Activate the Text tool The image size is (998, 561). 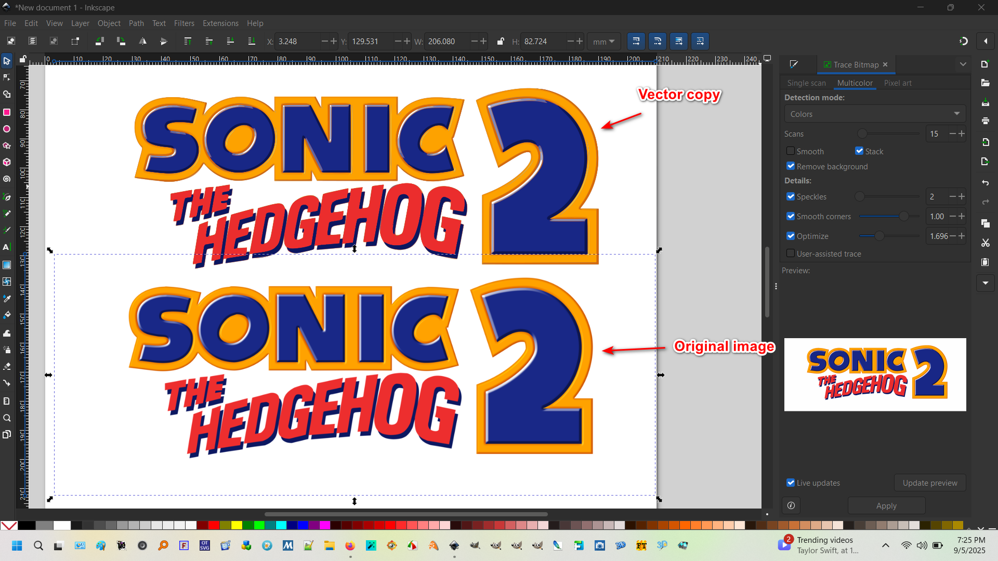coord(7,247)
